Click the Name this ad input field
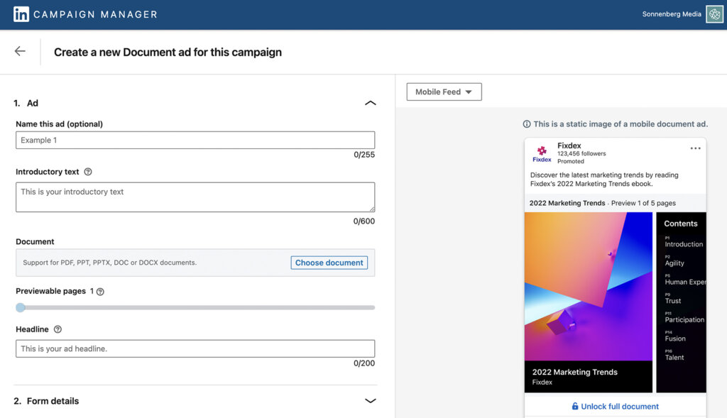 click(195, 140)
